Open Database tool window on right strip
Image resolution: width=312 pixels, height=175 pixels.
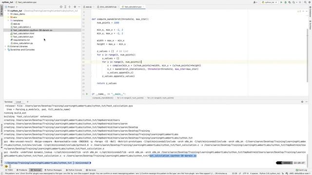tap(310, 12)
